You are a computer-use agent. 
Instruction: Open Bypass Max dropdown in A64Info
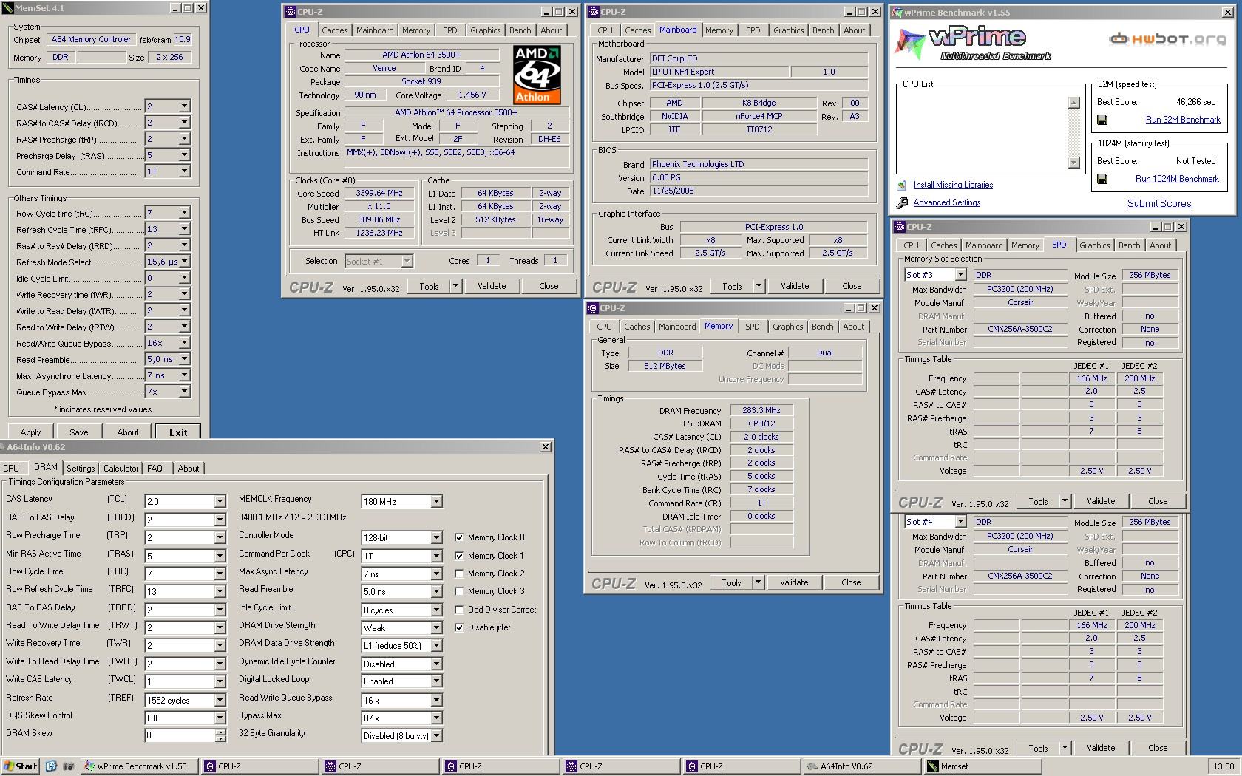436,718
